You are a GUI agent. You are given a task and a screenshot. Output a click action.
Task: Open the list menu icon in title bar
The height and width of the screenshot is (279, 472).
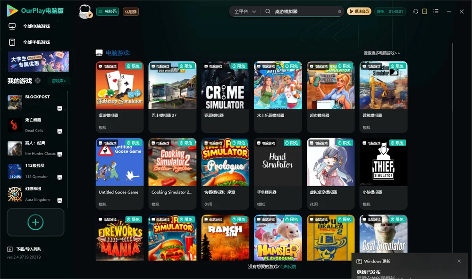[436, 11]
